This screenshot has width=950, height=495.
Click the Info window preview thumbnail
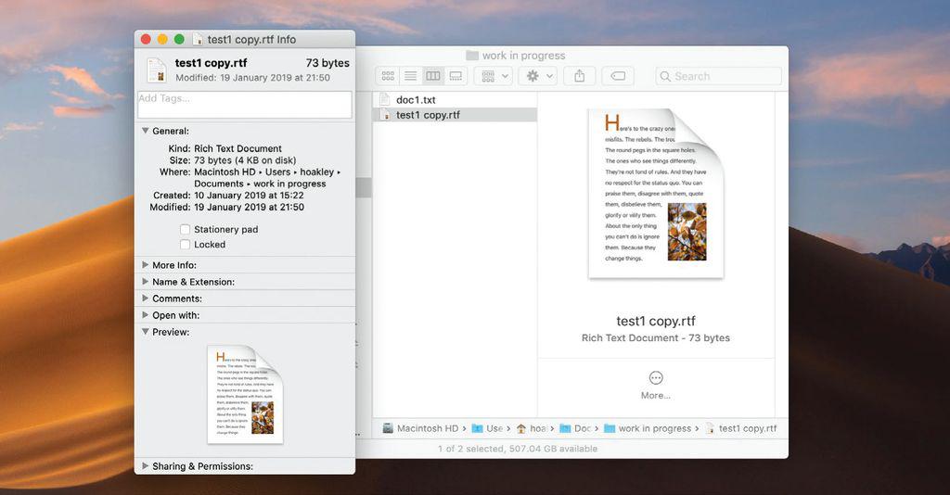[245, 394]
